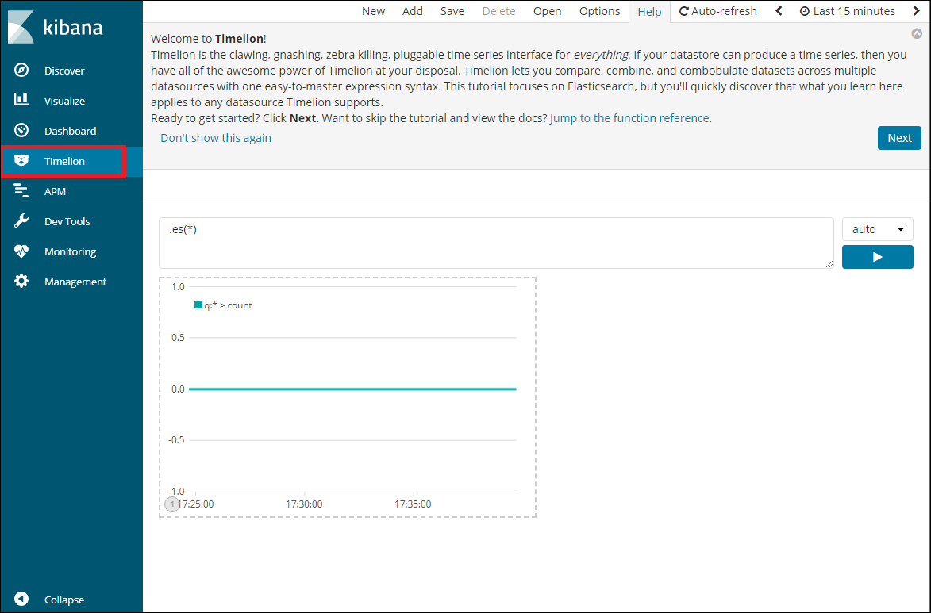Collapse the welcome help panel
Image resolution: width=931 pixels, height=613 pixels.
[917, 34]
